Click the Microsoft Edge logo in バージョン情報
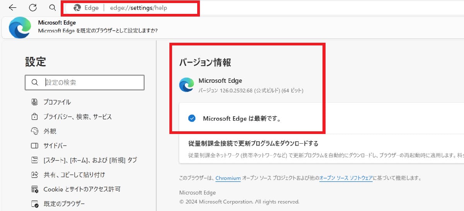The image size is (464, 211). pyautogui.click(x=186, y=85)
